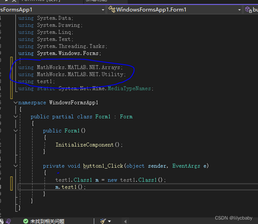Click the new test1.Class1() expression

point(135,180)
